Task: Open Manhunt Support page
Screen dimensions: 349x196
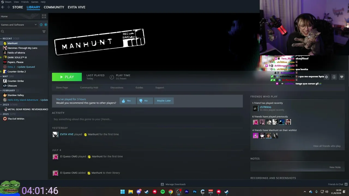Action: coord(160,88)
